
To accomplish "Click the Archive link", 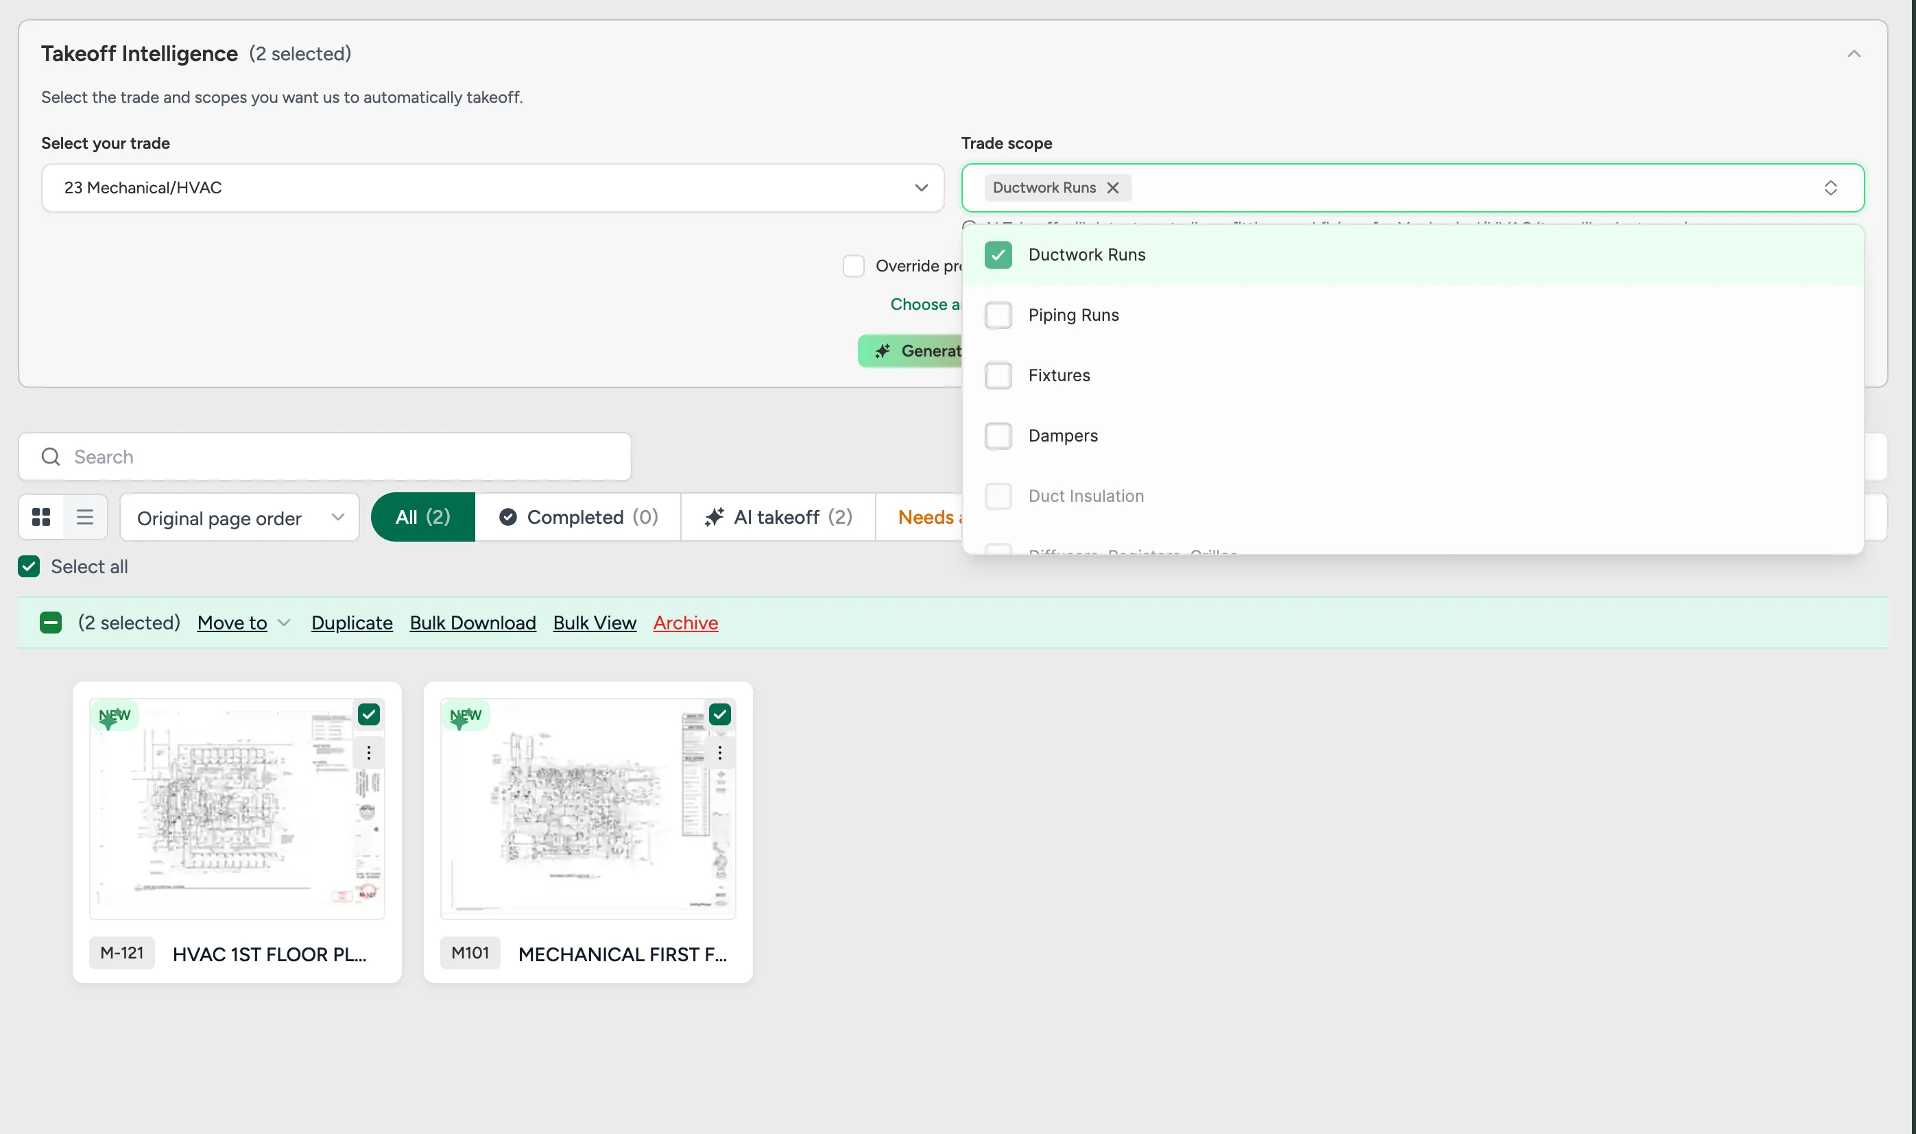I will click(686, 623).
